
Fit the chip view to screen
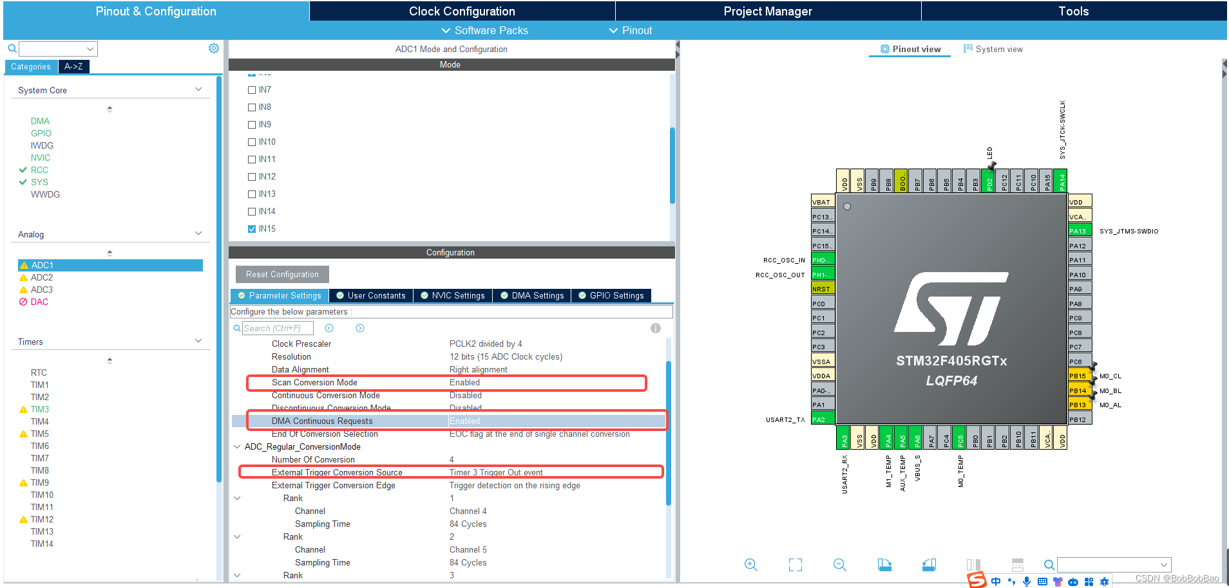(795, 564)
